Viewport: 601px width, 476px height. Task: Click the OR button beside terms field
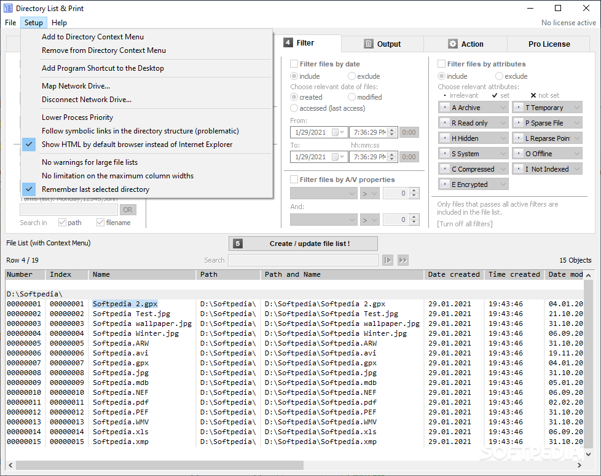tap(128, 210)
